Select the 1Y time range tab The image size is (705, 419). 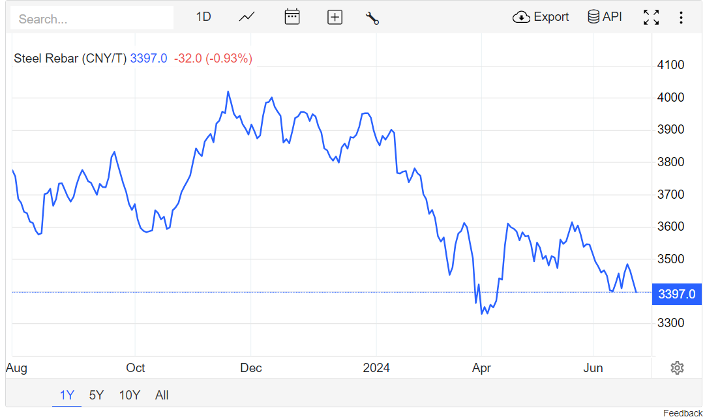click(67, 395)
